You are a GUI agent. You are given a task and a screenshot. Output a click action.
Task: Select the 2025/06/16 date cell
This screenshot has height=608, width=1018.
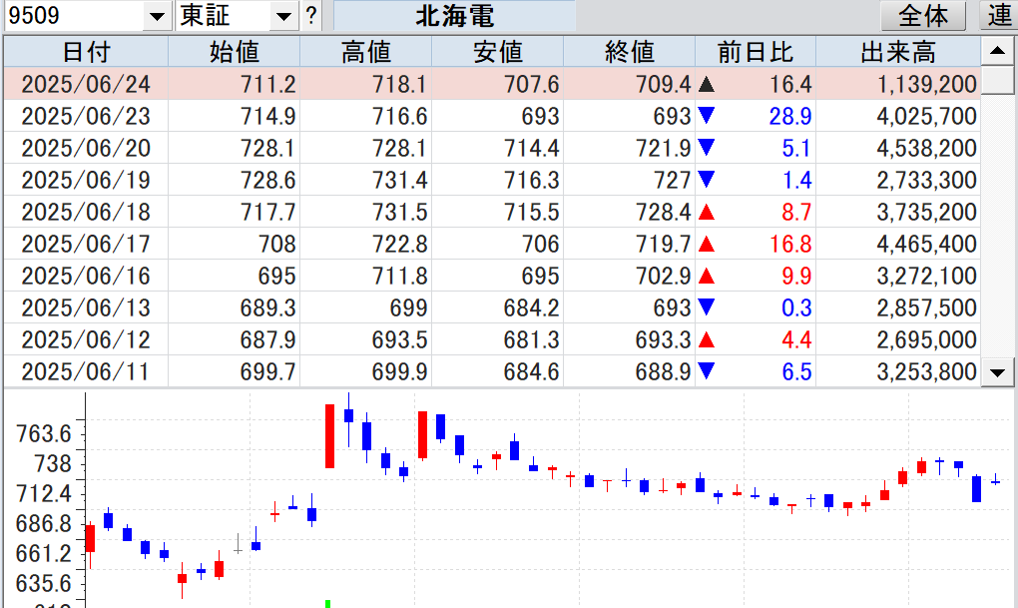[87, 276]
